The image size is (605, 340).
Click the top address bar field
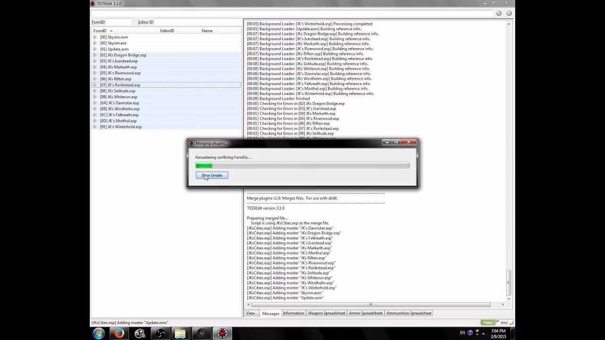pyautogui.click(x=292, y=13)
